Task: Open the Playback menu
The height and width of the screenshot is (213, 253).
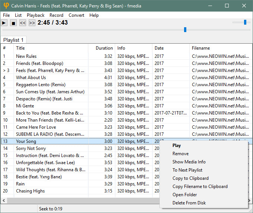Action: 35,15
